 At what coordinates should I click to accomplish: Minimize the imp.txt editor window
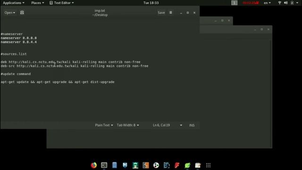pyautogui.click(x=181, y=13)
